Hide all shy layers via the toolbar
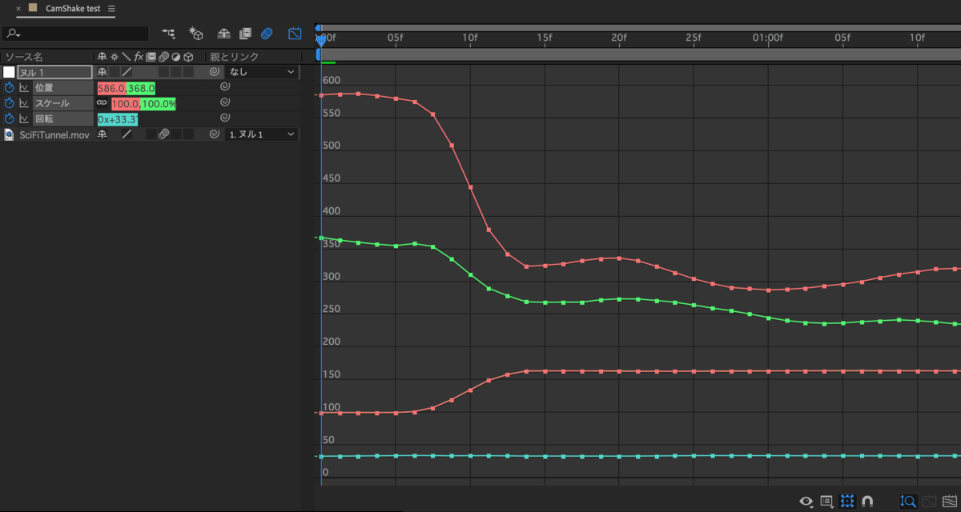 224,34
